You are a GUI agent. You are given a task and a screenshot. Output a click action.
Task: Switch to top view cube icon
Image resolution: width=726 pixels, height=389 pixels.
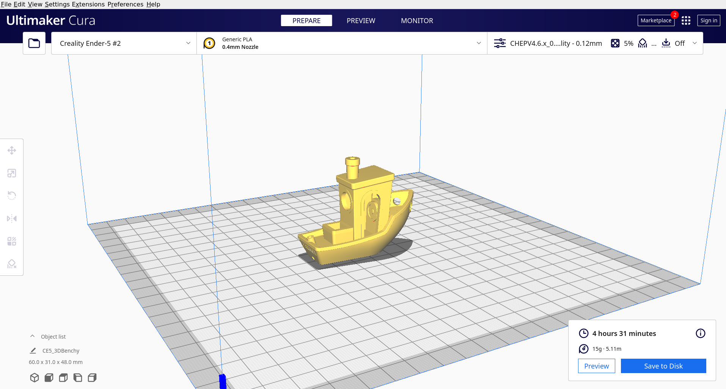pos(63,377)
